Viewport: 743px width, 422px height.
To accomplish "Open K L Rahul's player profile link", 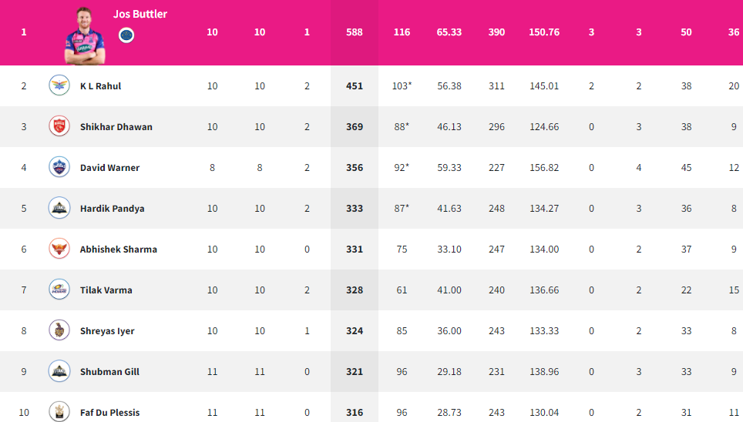I will pos(100,86).
